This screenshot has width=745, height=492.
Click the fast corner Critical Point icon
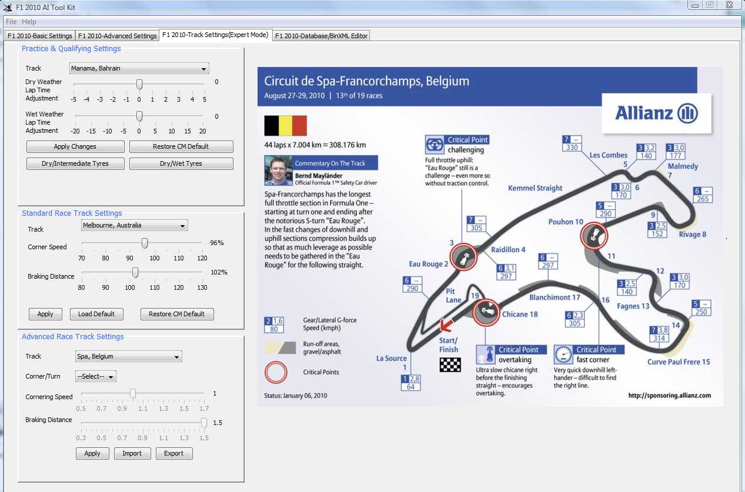pyautogui.click(x=563, y=354)
